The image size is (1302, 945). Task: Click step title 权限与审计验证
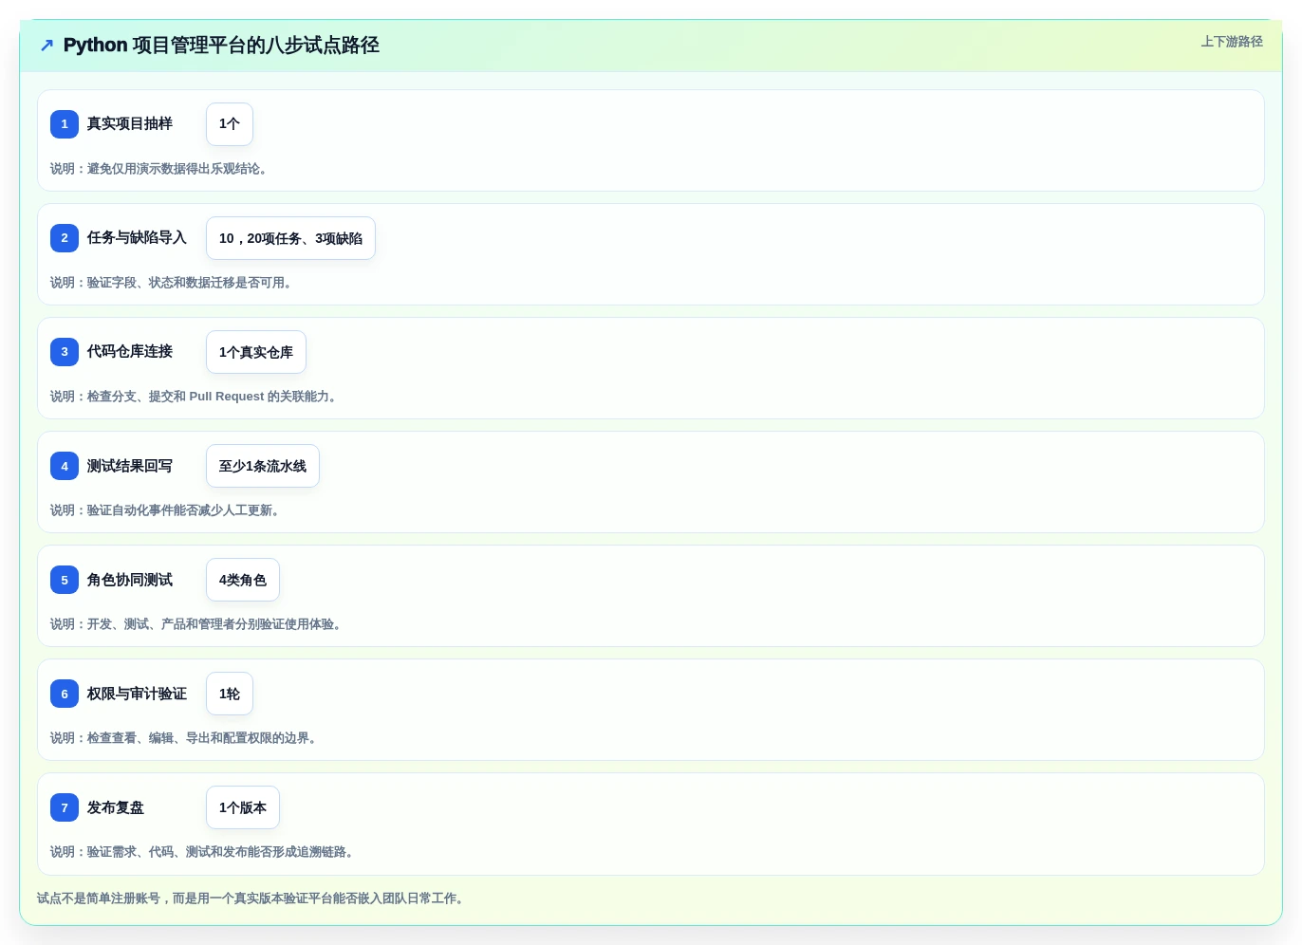(x=137, y=694)
